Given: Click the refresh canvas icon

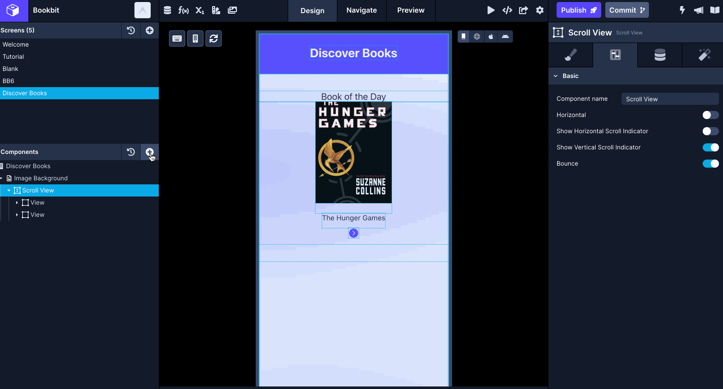Looking at the screenshot, I should [214, 38].
